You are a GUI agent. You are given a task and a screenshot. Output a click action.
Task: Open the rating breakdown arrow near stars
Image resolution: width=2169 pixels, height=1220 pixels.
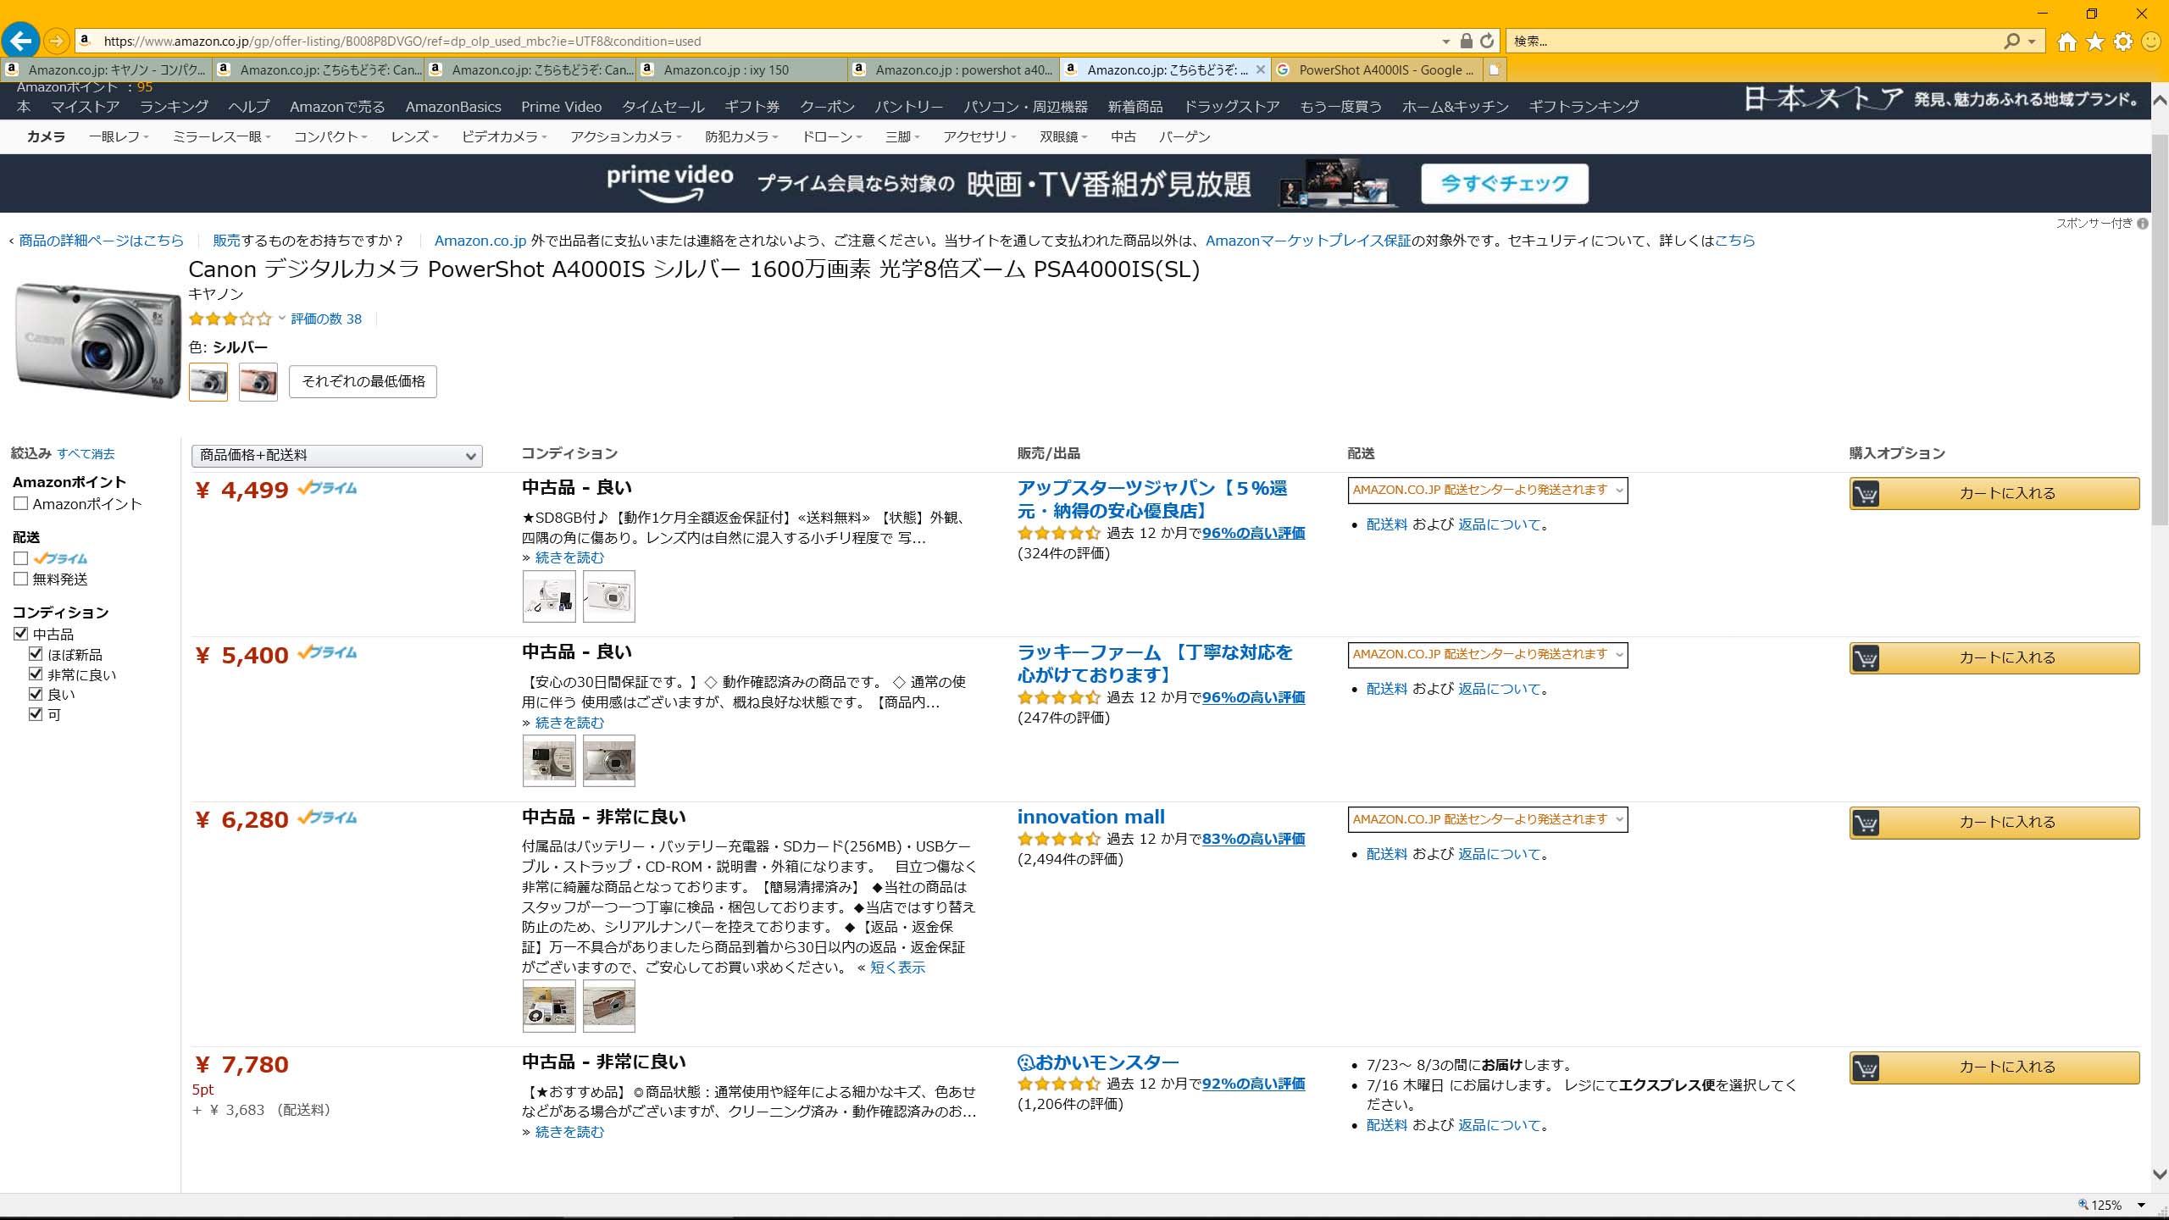(x=281, y=319)
